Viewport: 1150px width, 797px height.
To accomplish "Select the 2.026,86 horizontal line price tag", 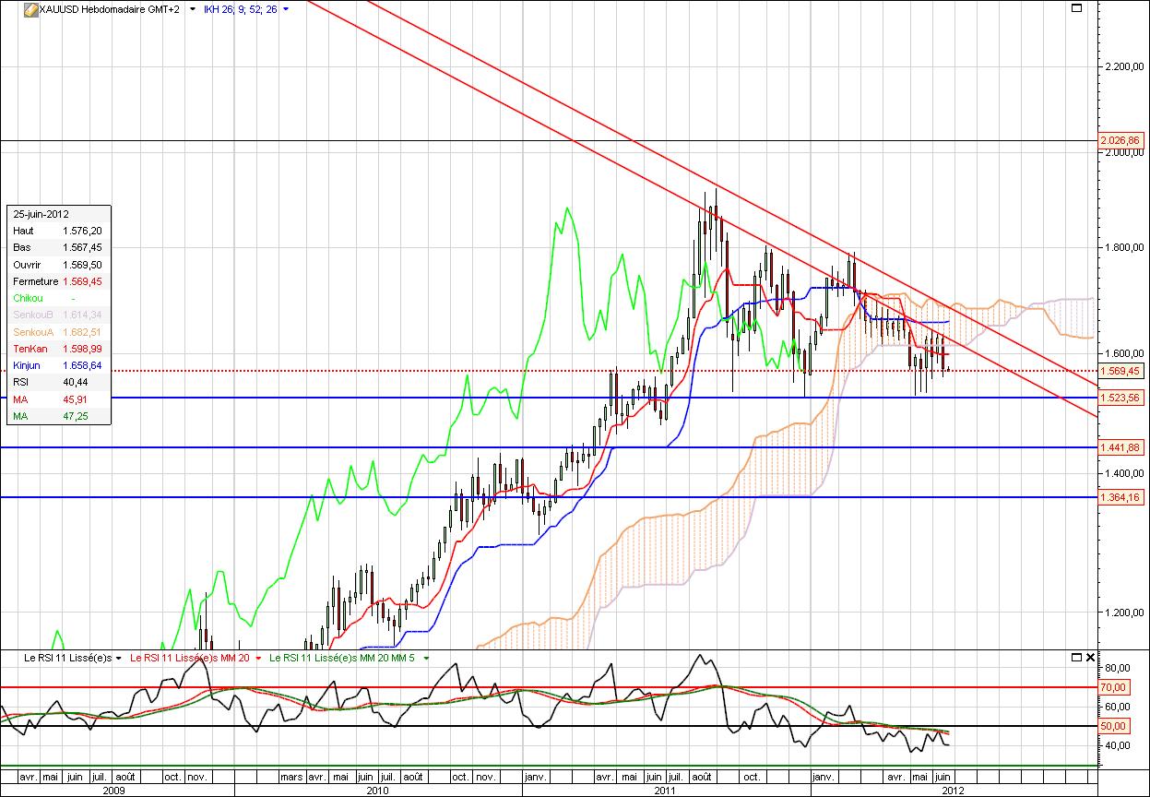I will [x=1120, y=140].
